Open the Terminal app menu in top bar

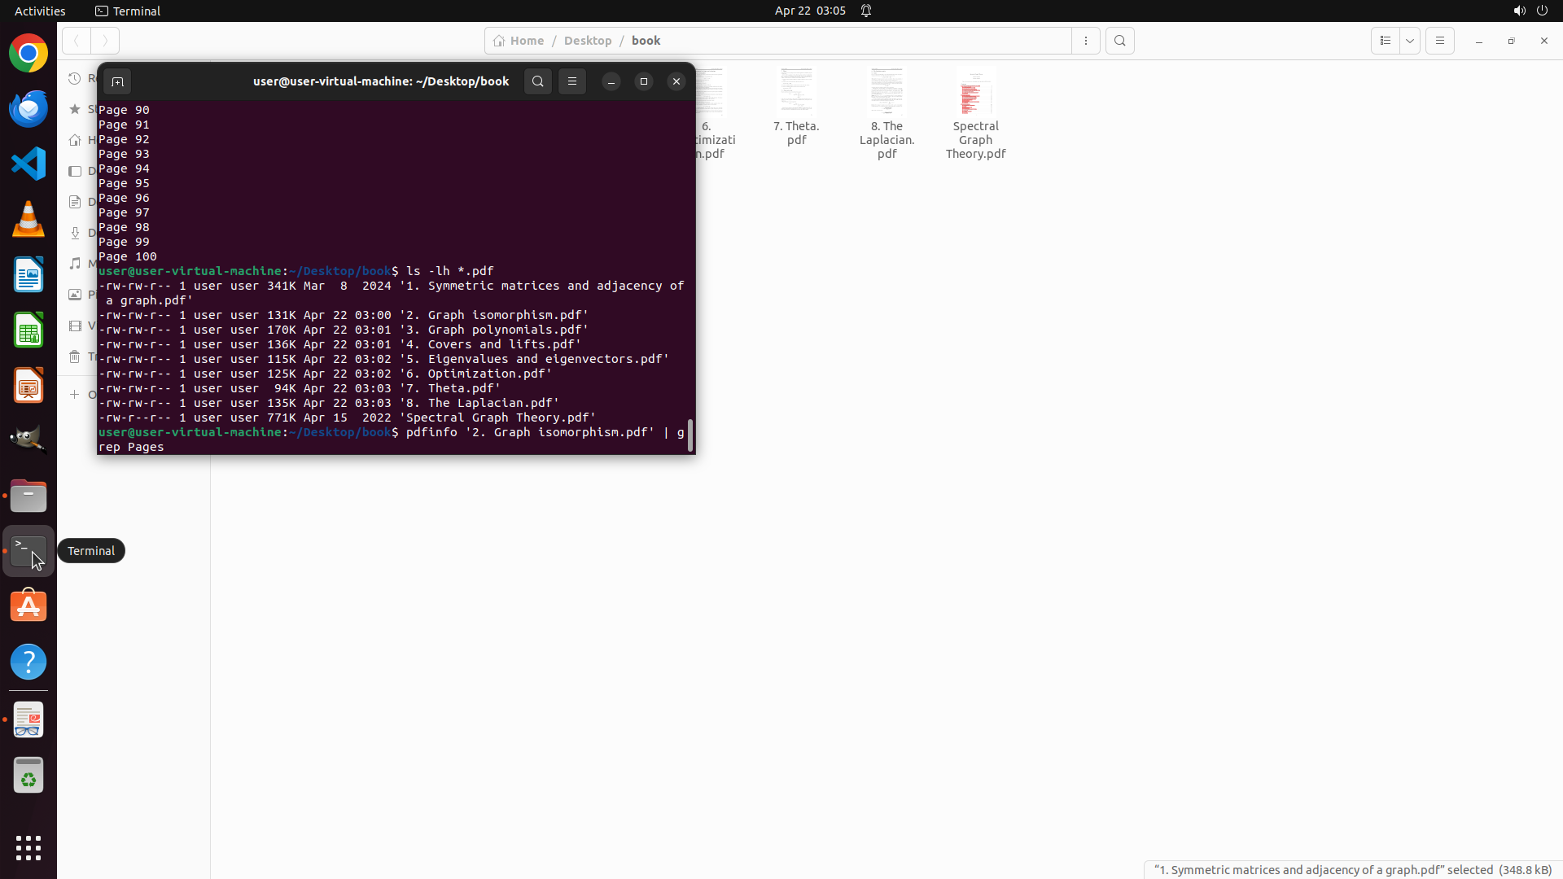[x=128, y=11]
